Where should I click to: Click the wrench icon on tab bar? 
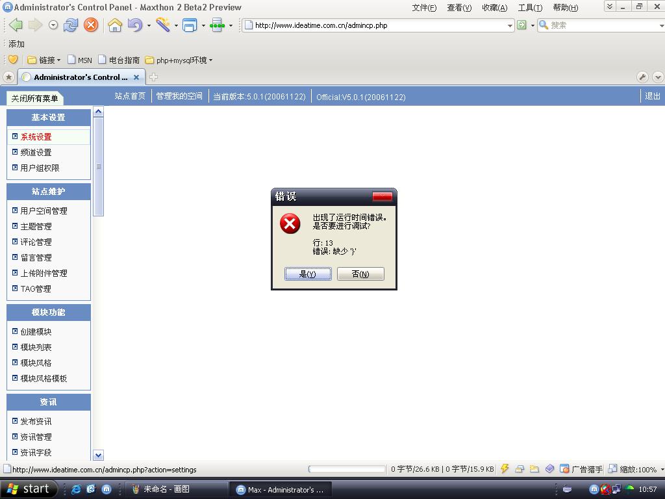pyautogui.click(x=642, y=77)
